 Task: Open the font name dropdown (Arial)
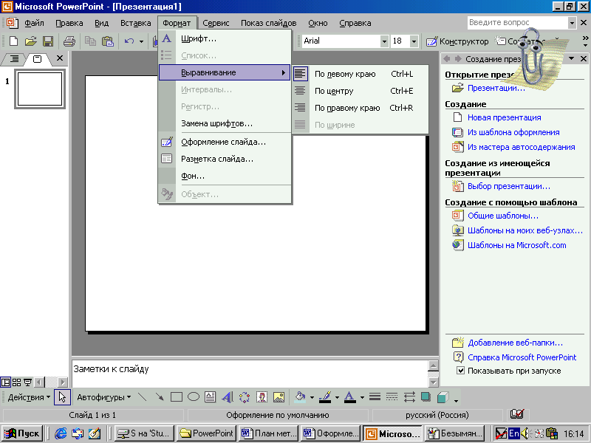click(x=384, y=41)
